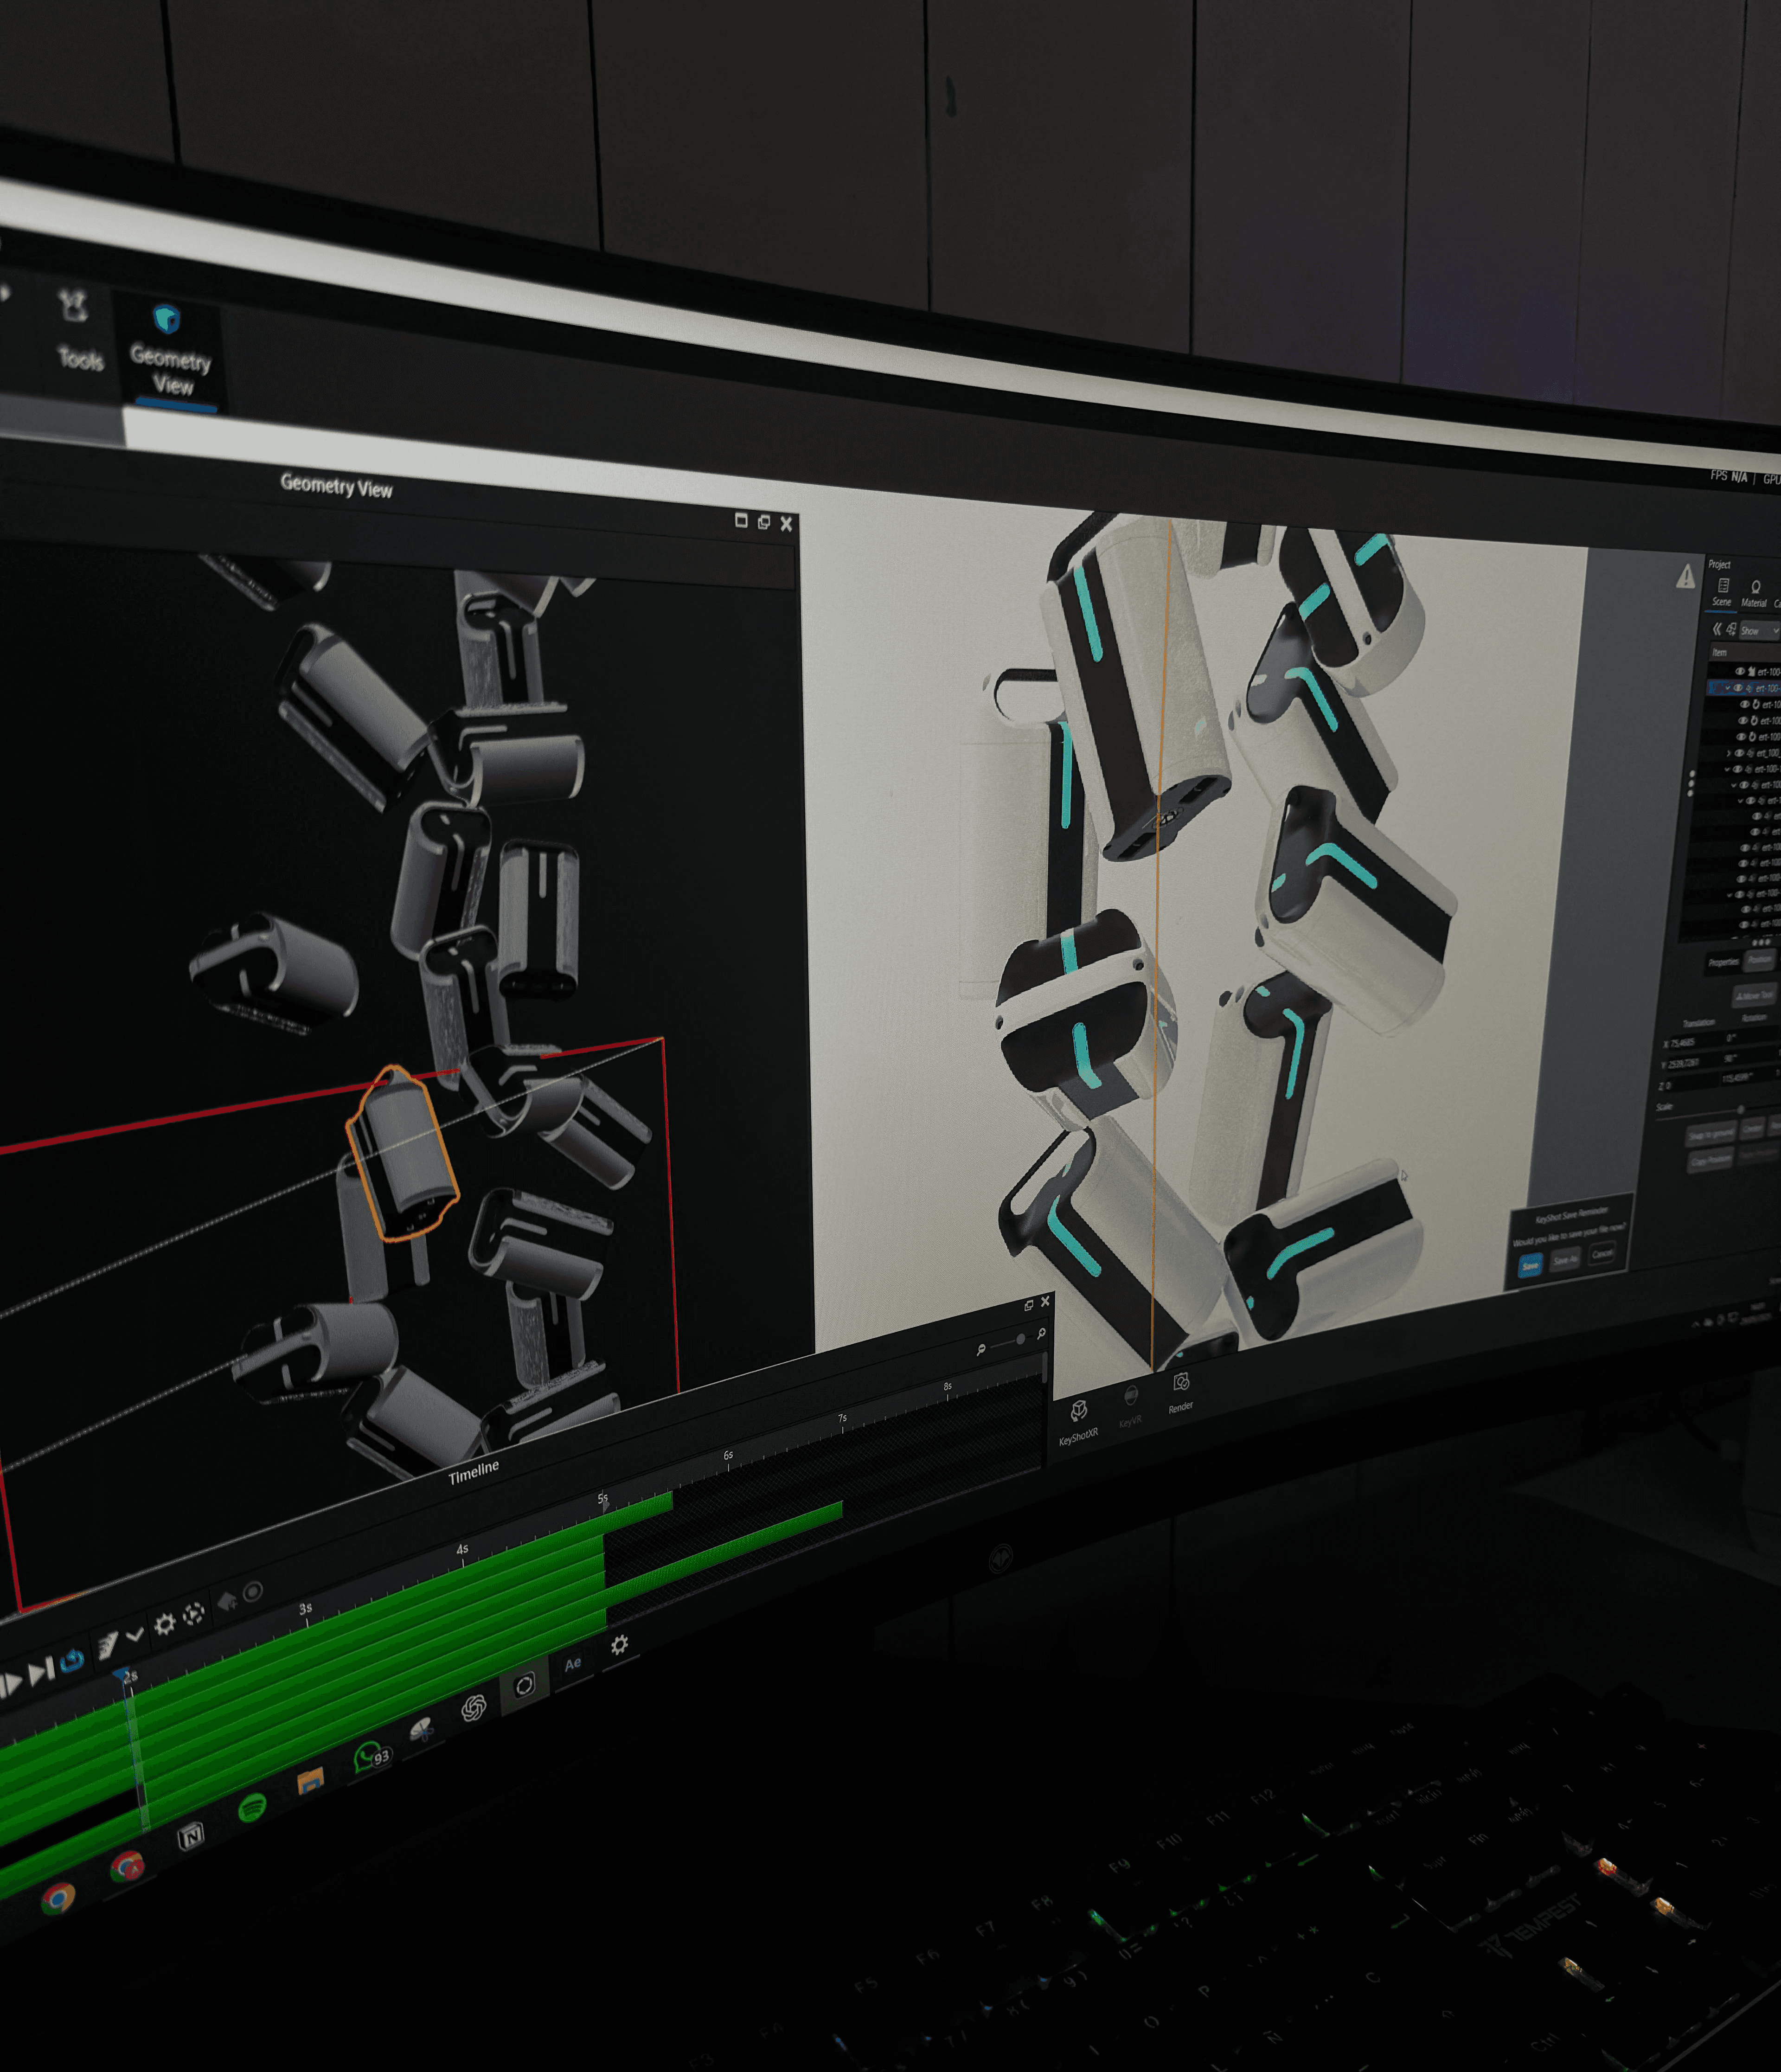Toggle visibility of first ert-100 scene item
This screenshot has height=2072, width=1781.
point(1740,672)
